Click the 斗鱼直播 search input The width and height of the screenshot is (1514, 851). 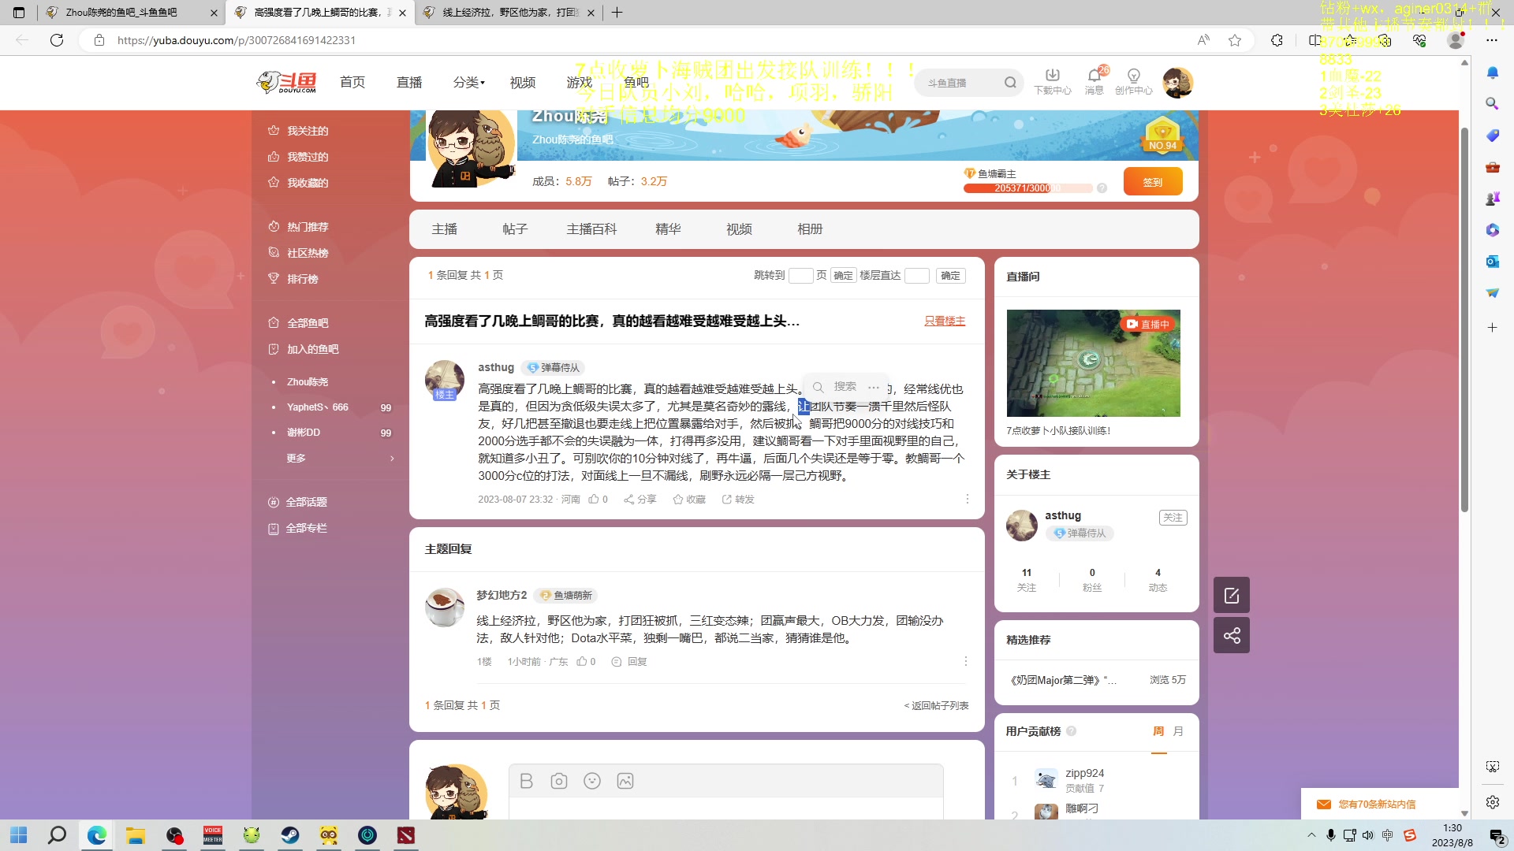[x=960, y=83]
